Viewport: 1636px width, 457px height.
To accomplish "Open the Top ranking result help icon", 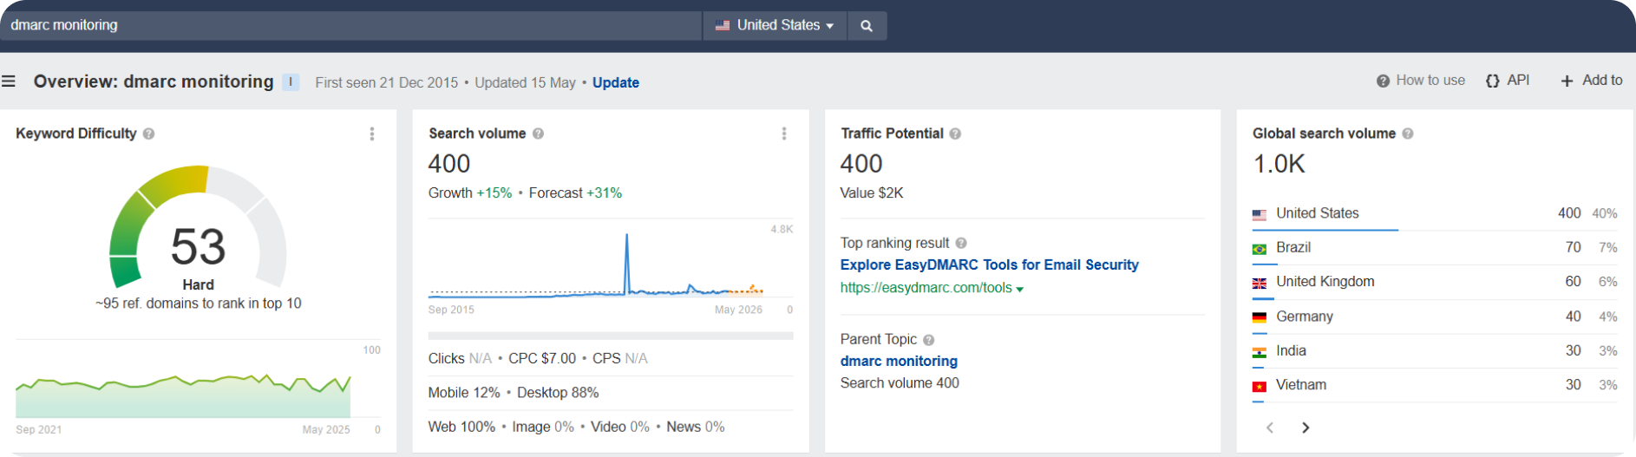I will coord(961,244).
